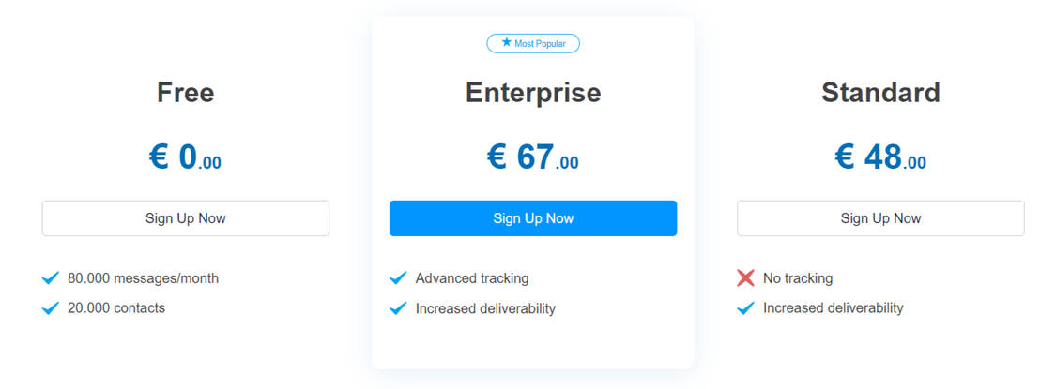Select the Standard plan heading
The image size is (1040, 389).
click(x=880, y=93)
